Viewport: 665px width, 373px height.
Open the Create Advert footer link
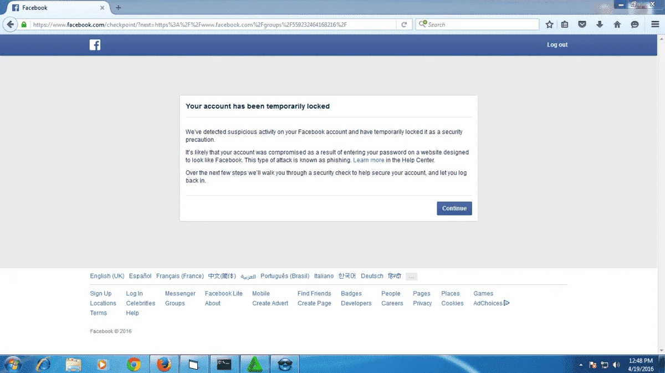tap(270, 303)
